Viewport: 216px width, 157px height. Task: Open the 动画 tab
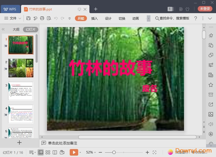(x=136, y=18)
